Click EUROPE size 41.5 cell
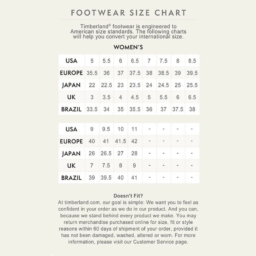 pyautogui.click(x=121, y=141)
